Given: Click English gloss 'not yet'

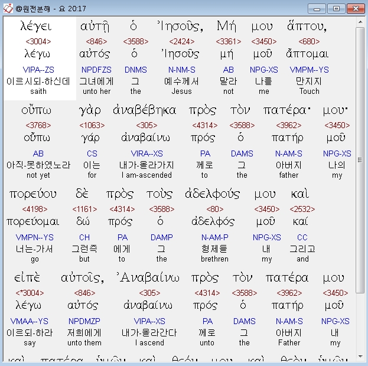Looking at the screenshot, I should pyautogui.click(x=38, y=175).
